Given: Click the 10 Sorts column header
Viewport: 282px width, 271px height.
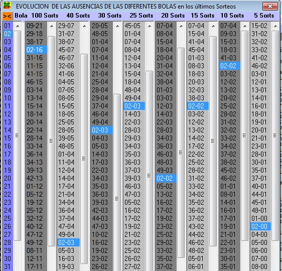Looking at the screenshot, I should click(x=232, y=16).
